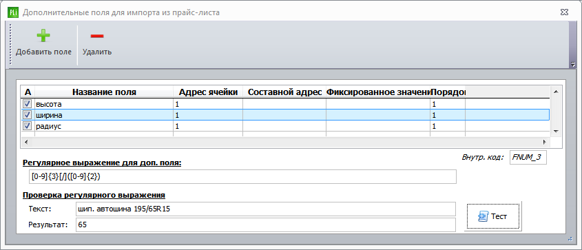Toggle the checkbox for радиус row
Screen dimensions: 582x250
tap(27, 126)
